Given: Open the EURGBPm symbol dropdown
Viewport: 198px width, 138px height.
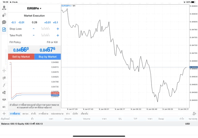Looking at the screenshot, I should click(34, 8).
